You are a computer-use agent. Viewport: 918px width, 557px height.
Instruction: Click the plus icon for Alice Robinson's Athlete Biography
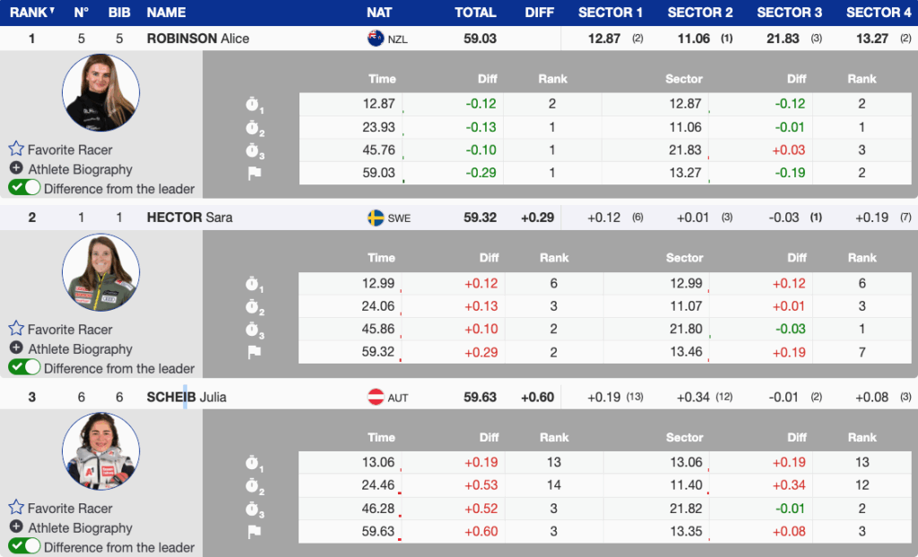coord(16,168)
